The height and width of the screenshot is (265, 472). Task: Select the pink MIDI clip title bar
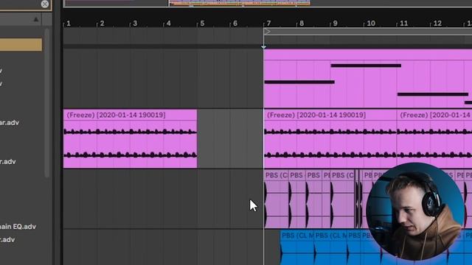[x=367, y=54]
